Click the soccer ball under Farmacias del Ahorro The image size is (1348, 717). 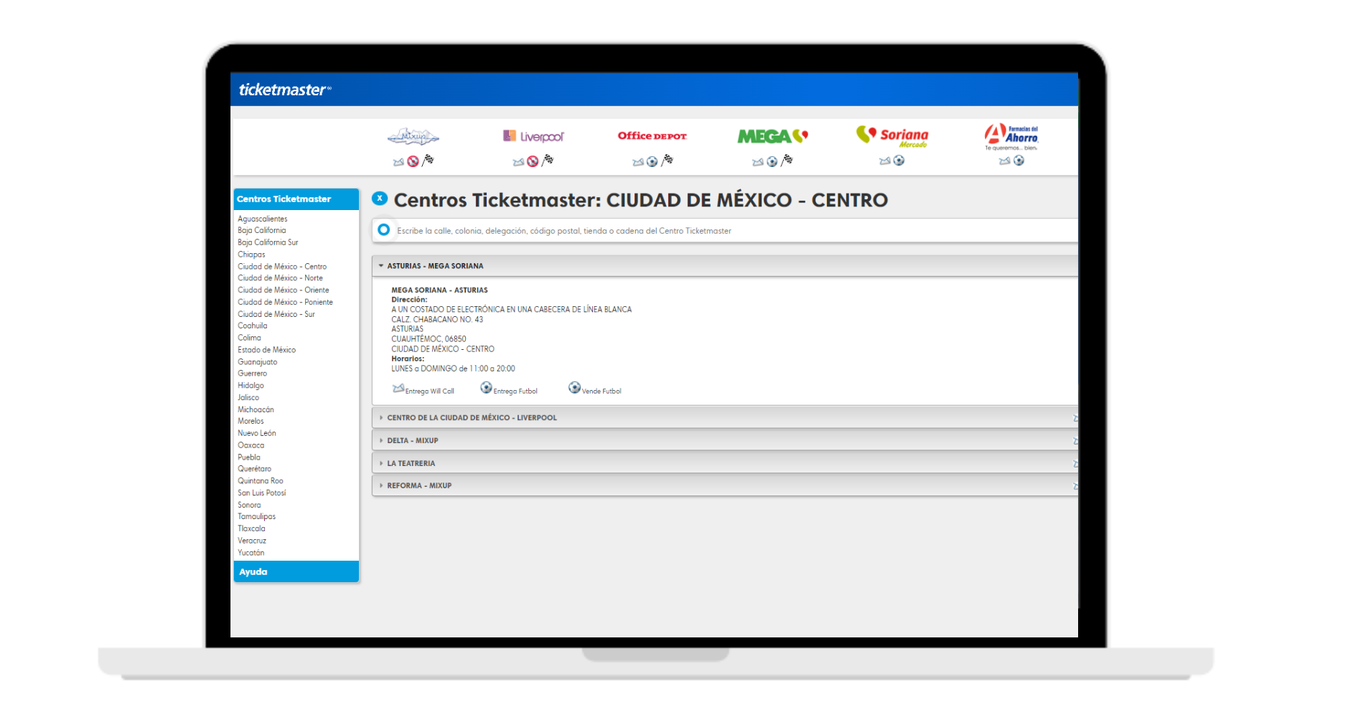1019,160
